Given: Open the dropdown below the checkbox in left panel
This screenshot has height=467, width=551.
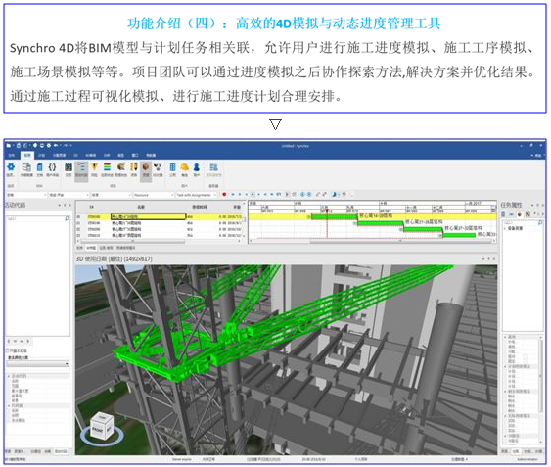Looking at the screenshot, I should 37,364.
